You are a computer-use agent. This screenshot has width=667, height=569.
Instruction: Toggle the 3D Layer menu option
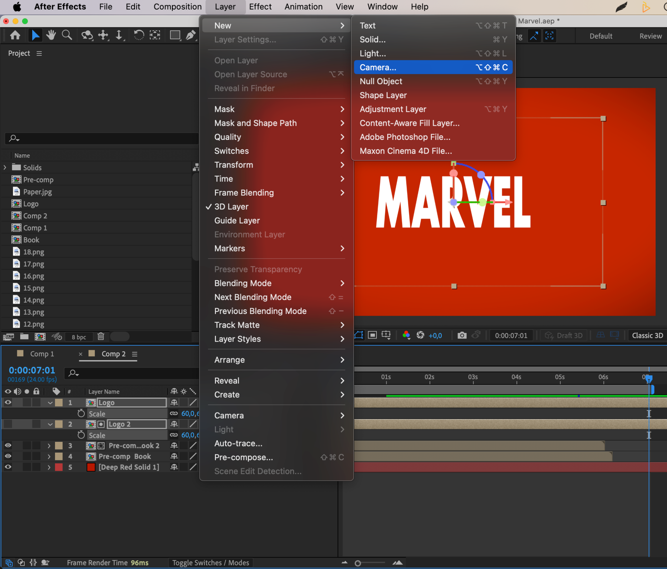click(231, 207)
